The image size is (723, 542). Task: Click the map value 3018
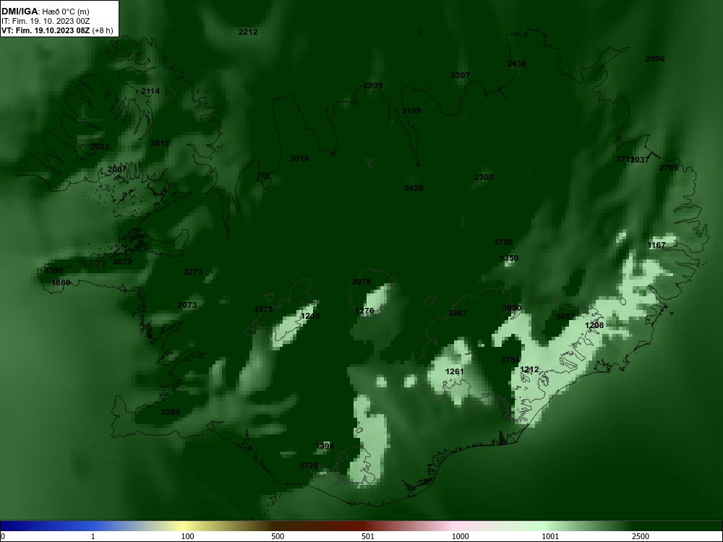[x=299, y=158]
